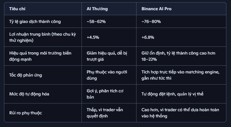
Task: Click the "Tự động đặt lệnh, quản lý vị thế" cell
Action: pos(172,94)
